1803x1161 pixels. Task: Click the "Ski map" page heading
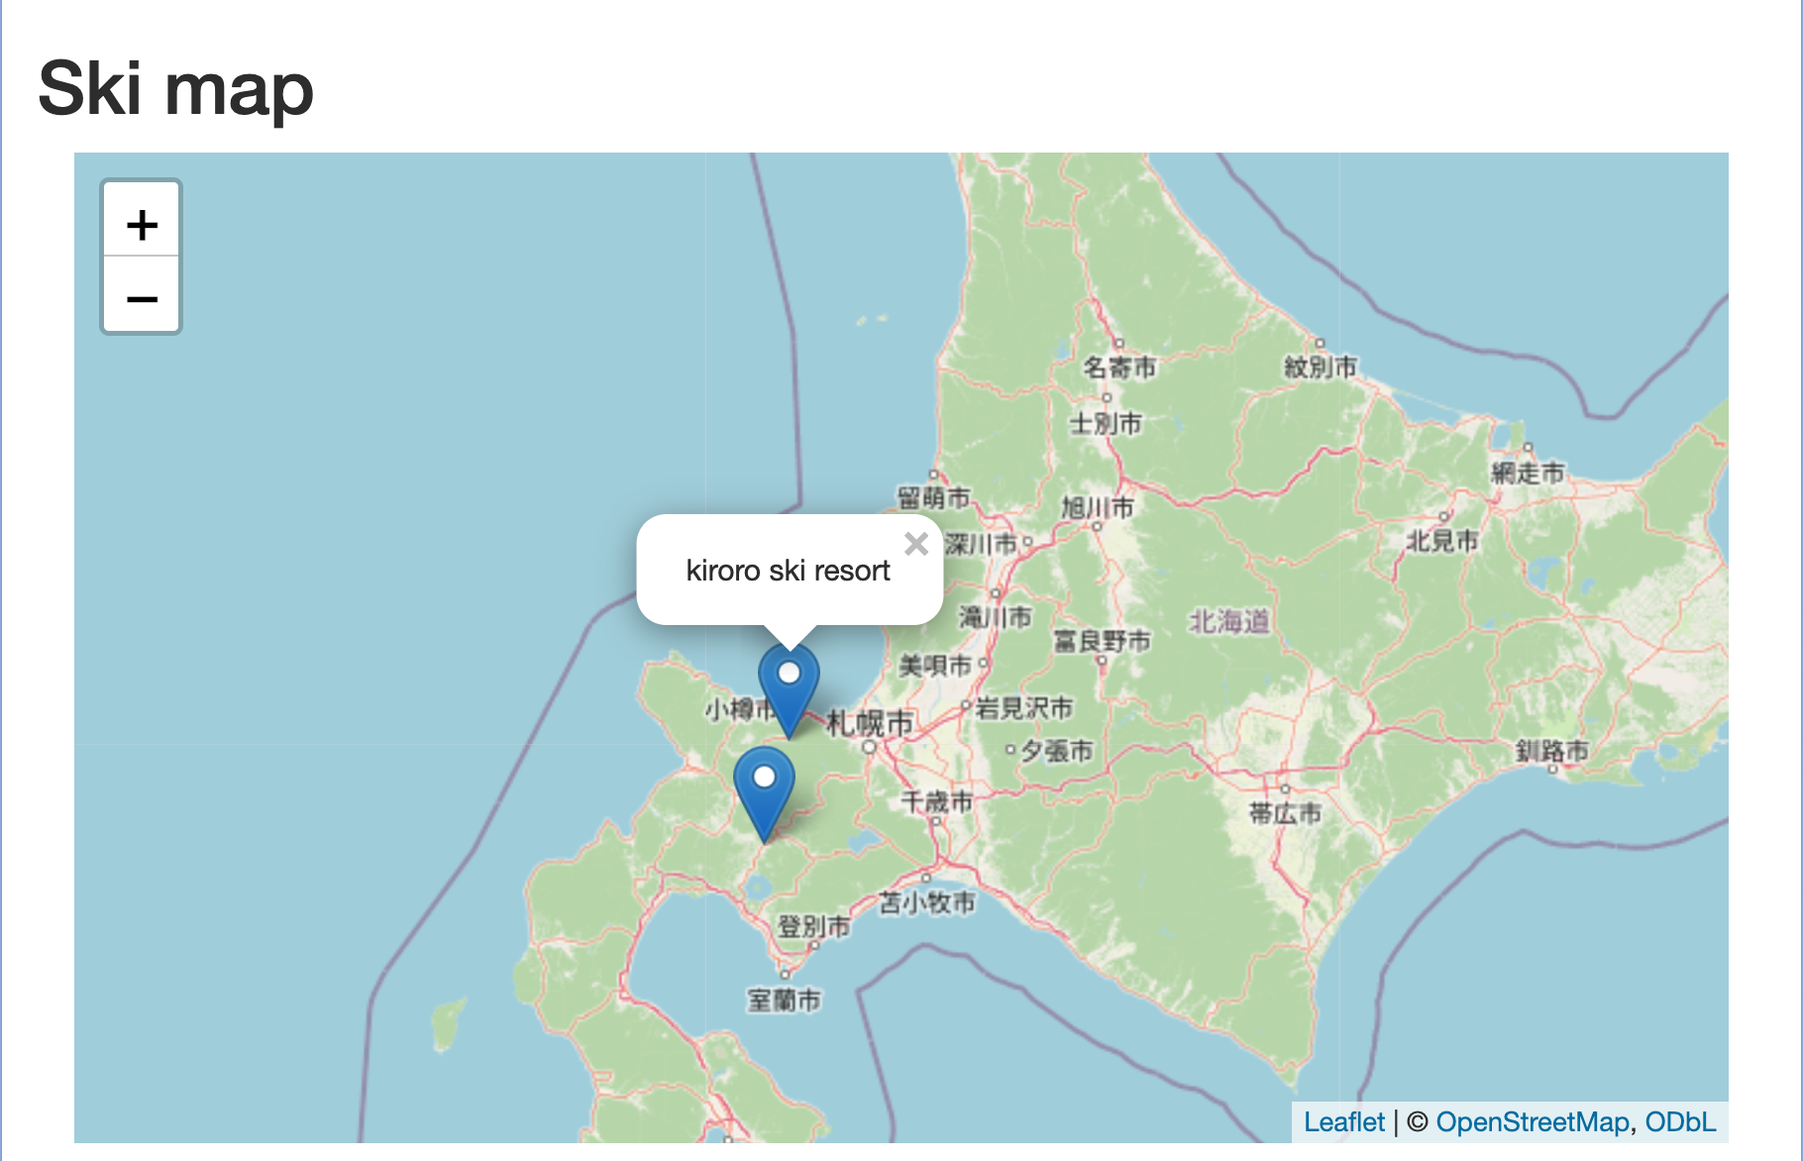175,88
